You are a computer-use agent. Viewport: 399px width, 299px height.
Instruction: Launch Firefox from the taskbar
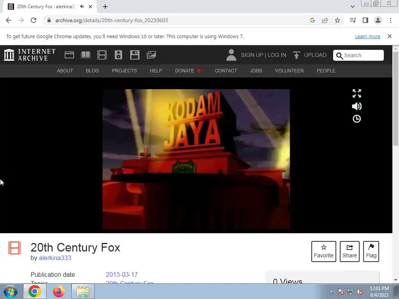click(x=59, y=291)
